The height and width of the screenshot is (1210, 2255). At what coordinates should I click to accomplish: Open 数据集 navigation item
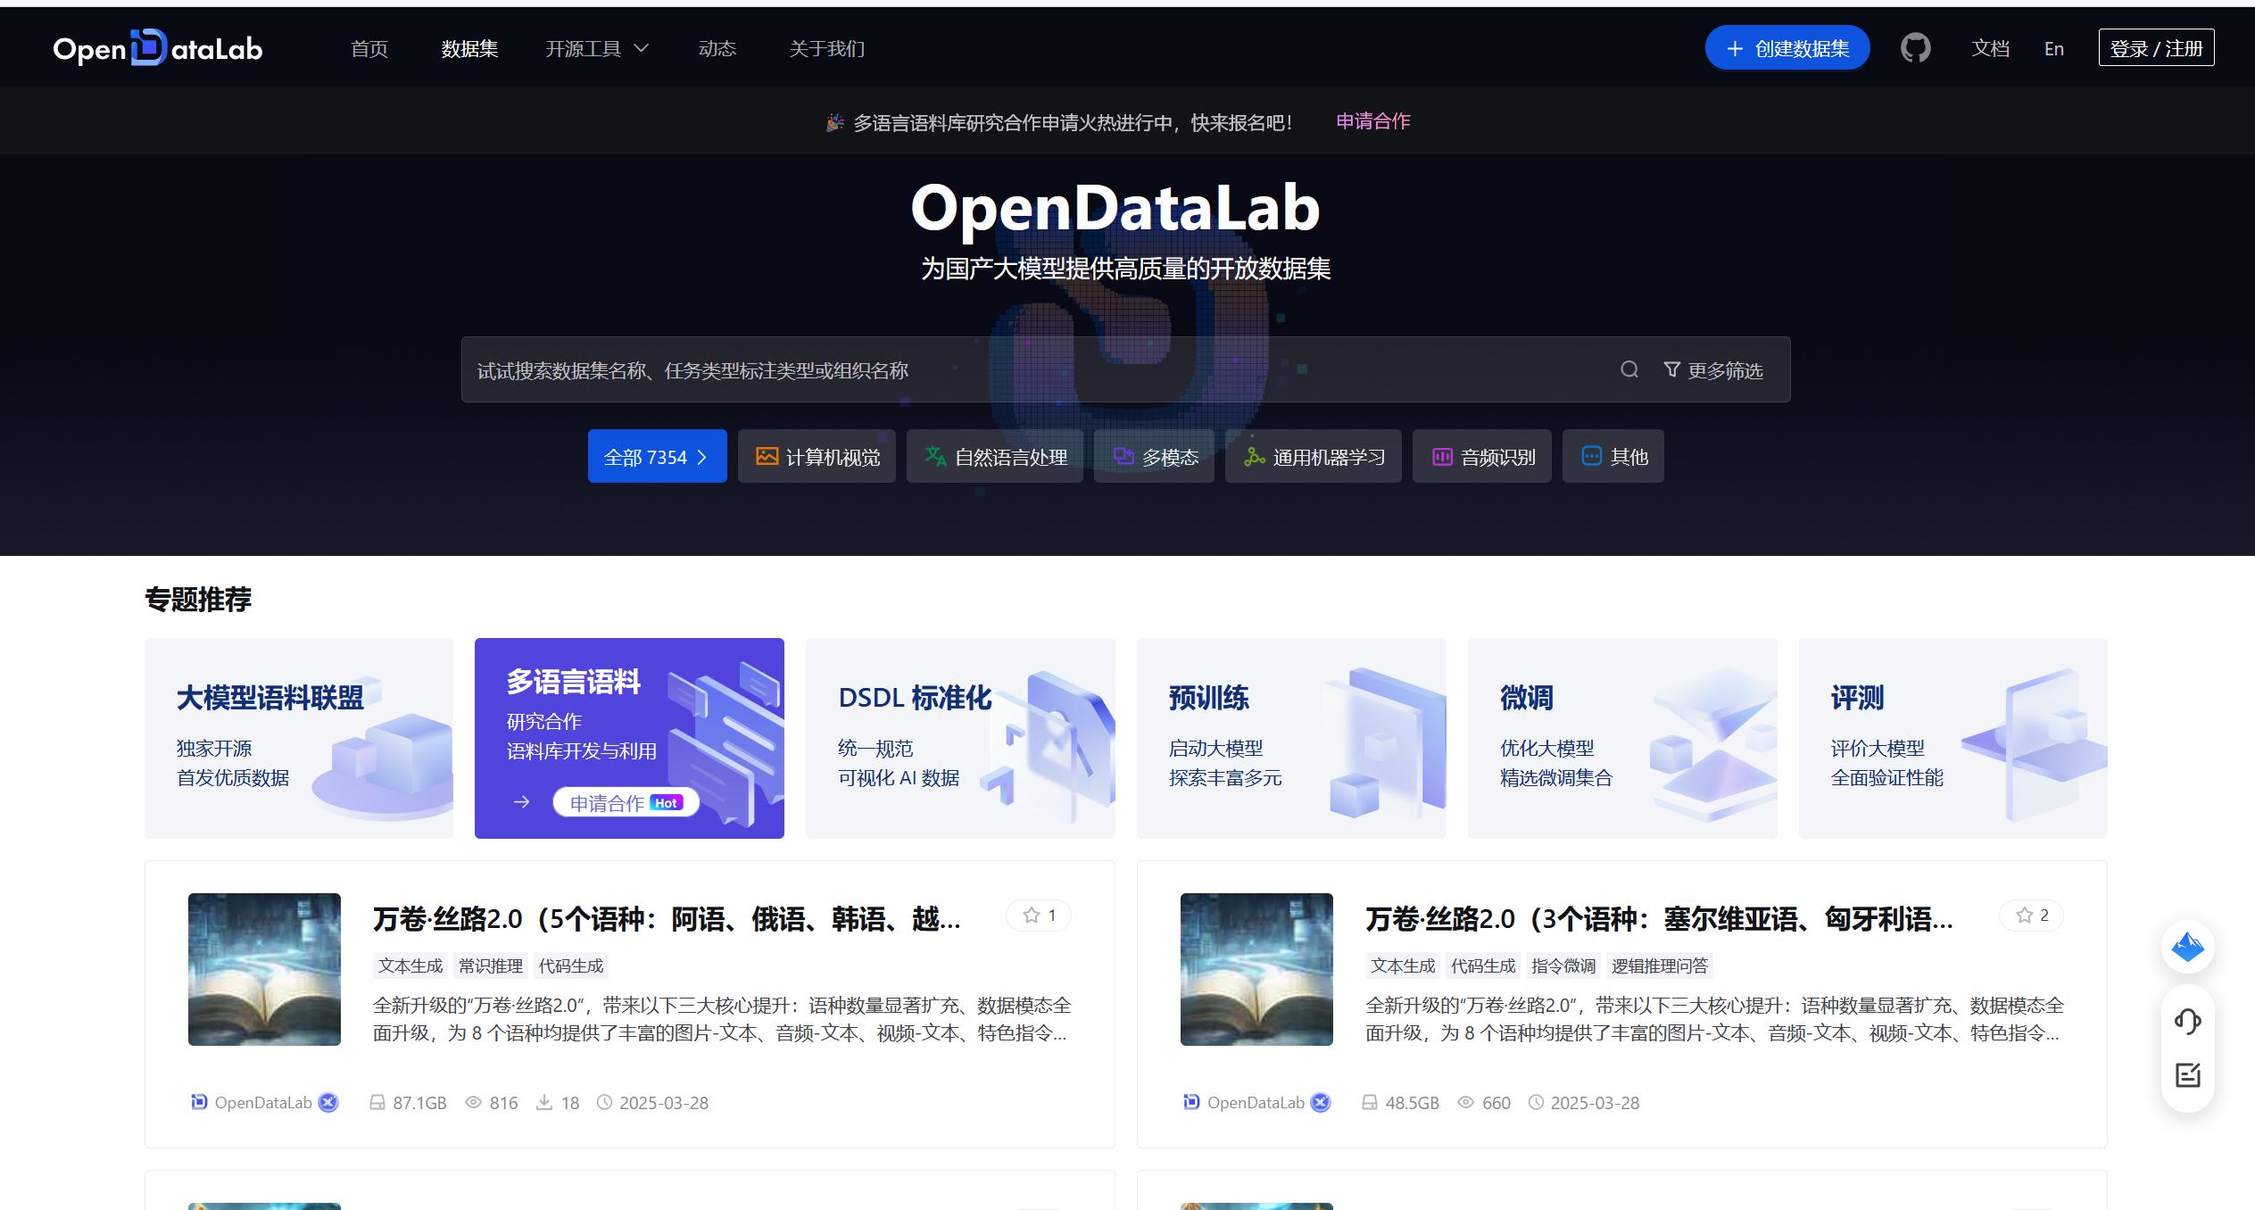click(x=469, y=49)
